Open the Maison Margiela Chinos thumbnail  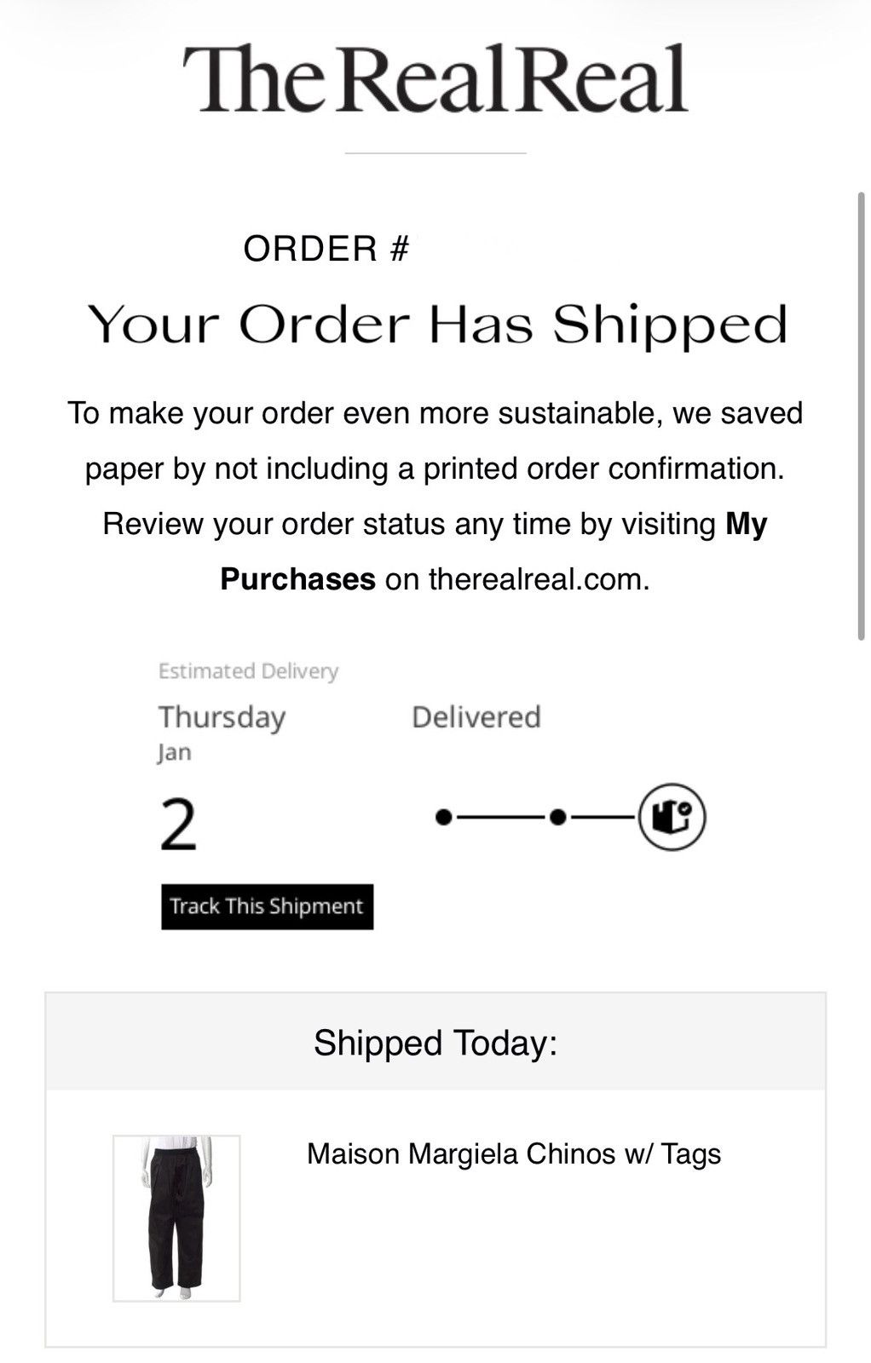[x=176, y=1218]
